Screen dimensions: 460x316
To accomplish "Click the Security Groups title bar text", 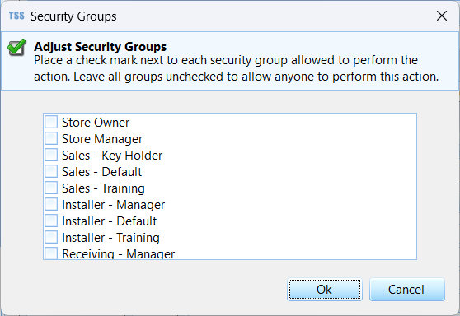I will coord(73,16).
